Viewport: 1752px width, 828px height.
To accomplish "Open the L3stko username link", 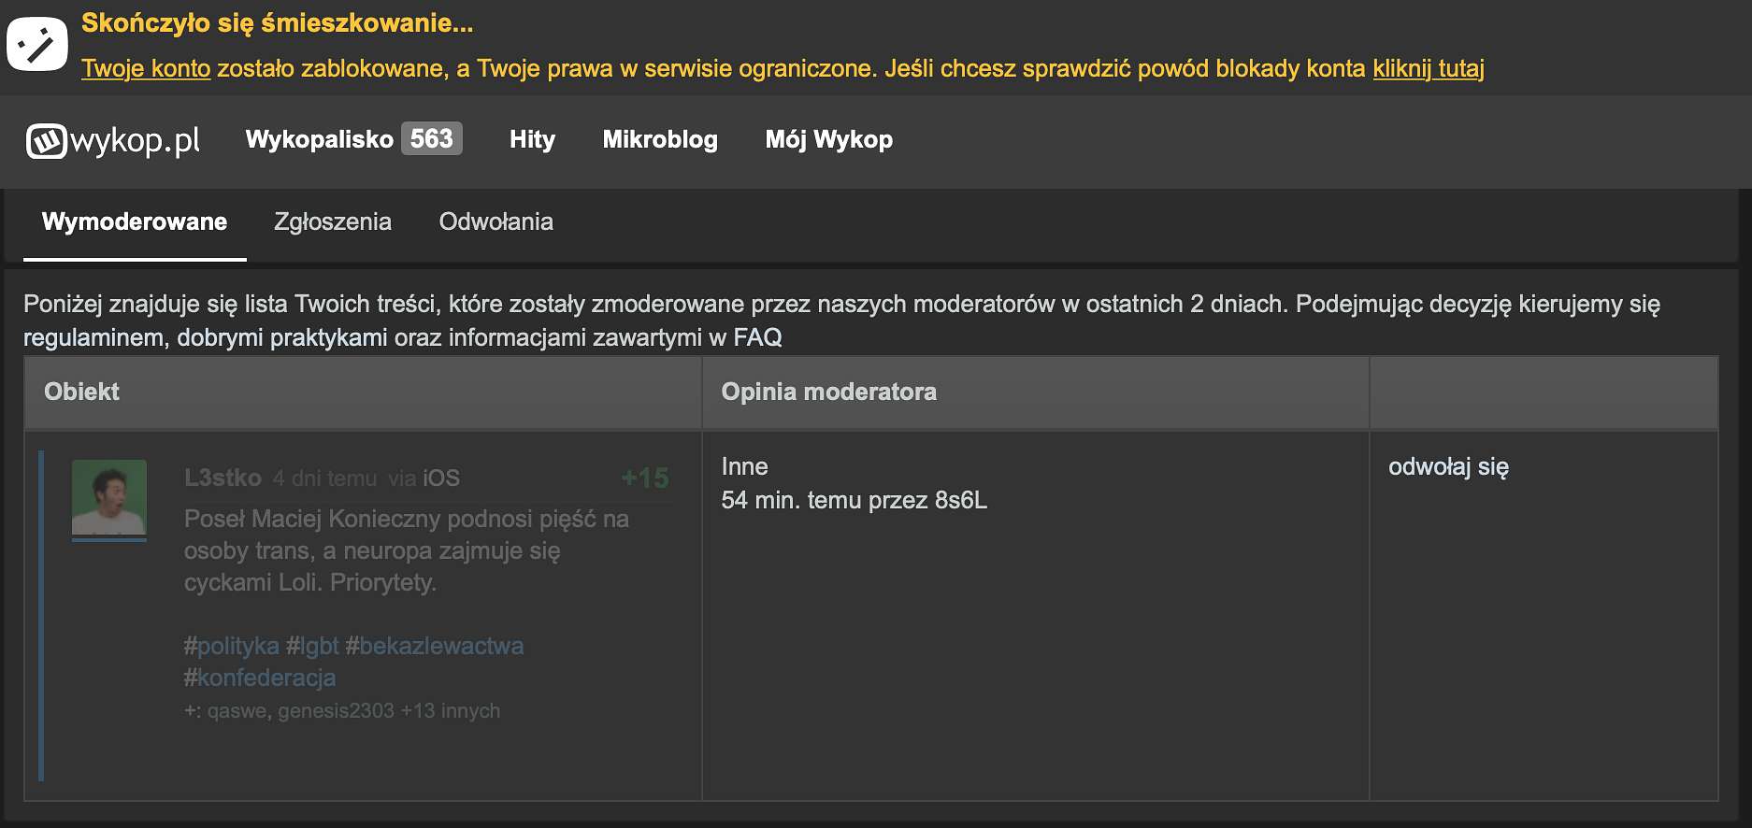I will click(x=223, y=478).
